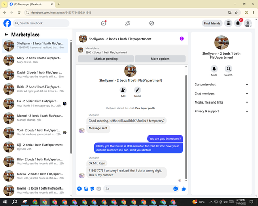This screenshot has width=258, height=206.
Task: Open Chrome tab search dropdown
Action: pyautogui.click(x=4, y=4)
